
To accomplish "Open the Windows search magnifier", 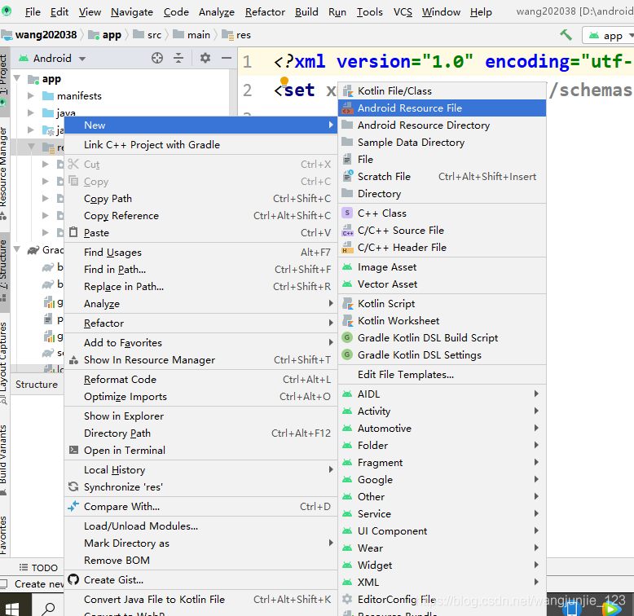I will (49, 608).
